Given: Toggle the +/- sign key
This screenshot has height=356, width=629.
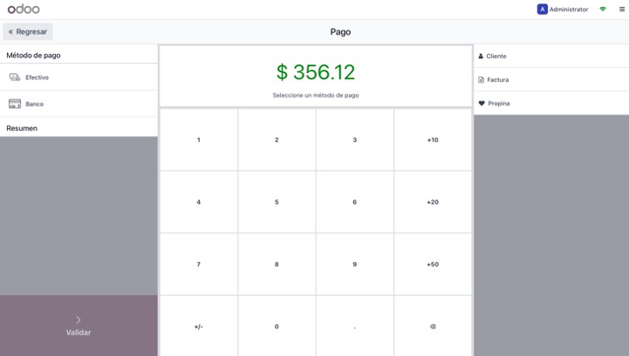Looking at the screenshot, I should click(199, 326).
